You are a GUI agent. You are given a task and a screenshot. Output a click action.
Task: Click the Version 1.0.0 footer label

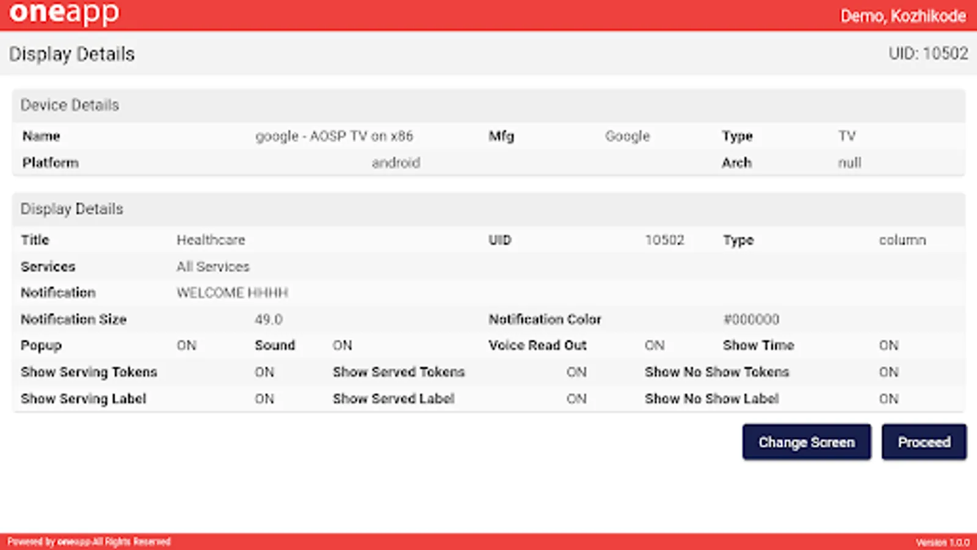(x=942, y=542)
